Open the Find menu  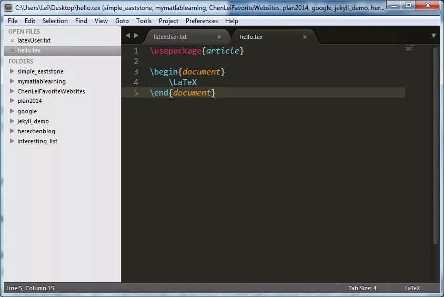tap(81, 21)
